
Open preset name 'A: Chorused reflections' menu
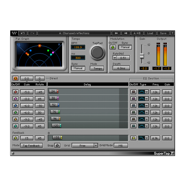tap(74, 33)
